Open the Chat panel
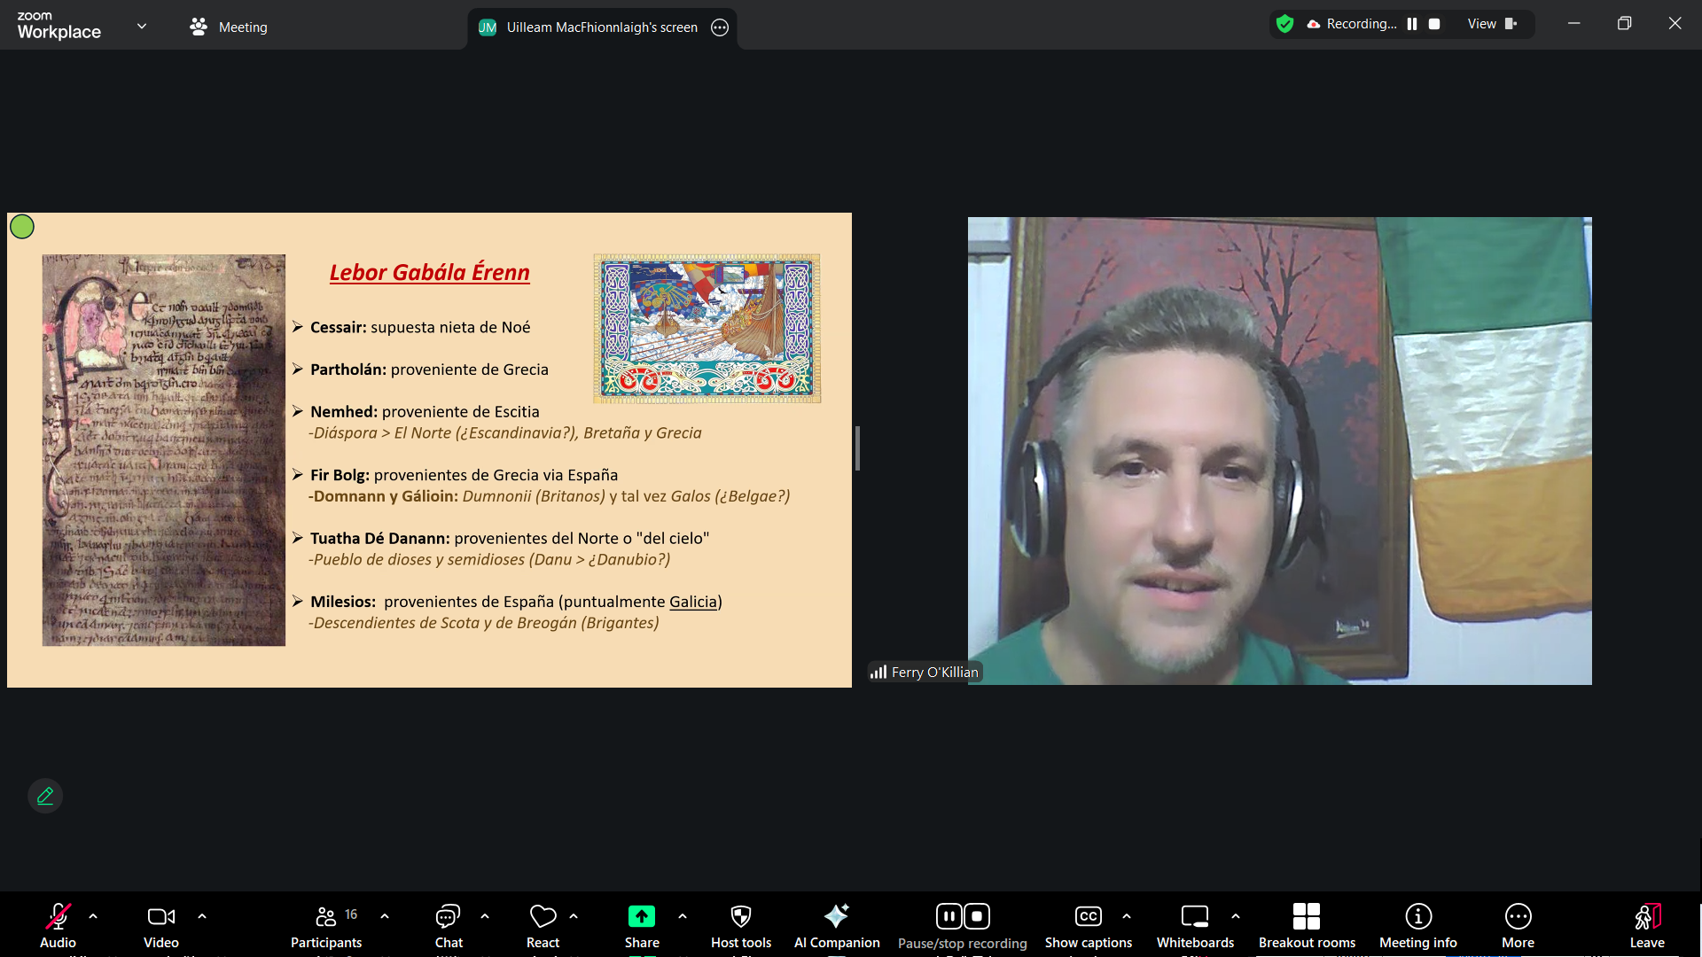1702x957 pixels. coord(449,924)
